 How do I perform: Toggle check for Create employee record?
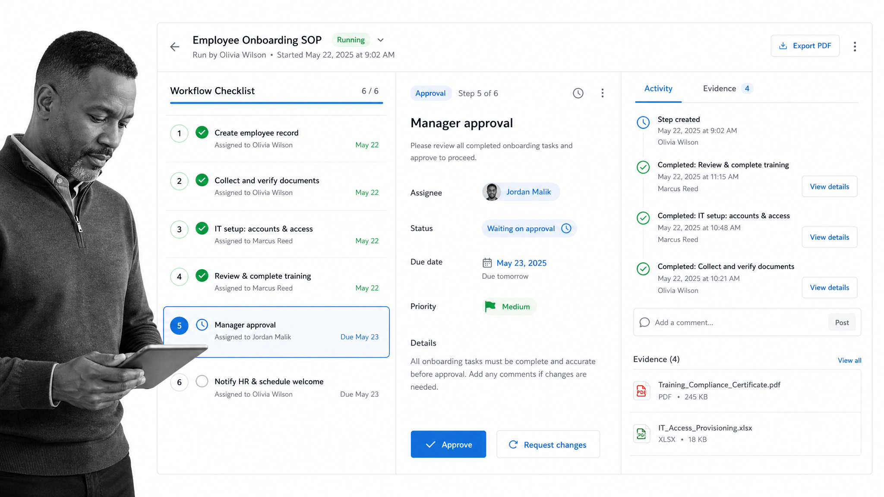(202, 132)
